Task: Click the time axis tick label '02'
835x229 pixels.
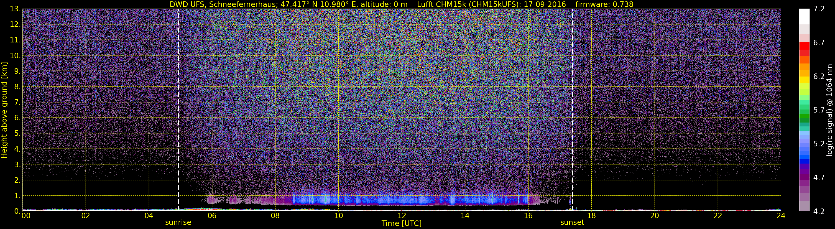Action: tap(86, 216)
